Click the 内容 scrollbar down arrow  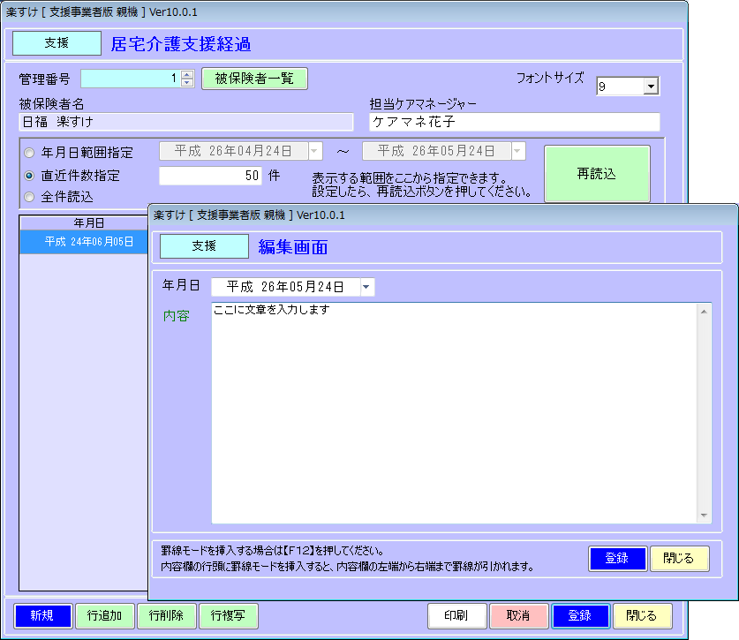[704, 516]
